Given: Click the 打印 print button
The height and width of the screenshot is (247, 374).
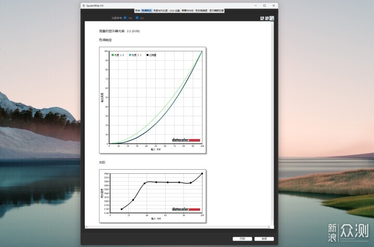Looking at the screenshot, I should point(242,239).
